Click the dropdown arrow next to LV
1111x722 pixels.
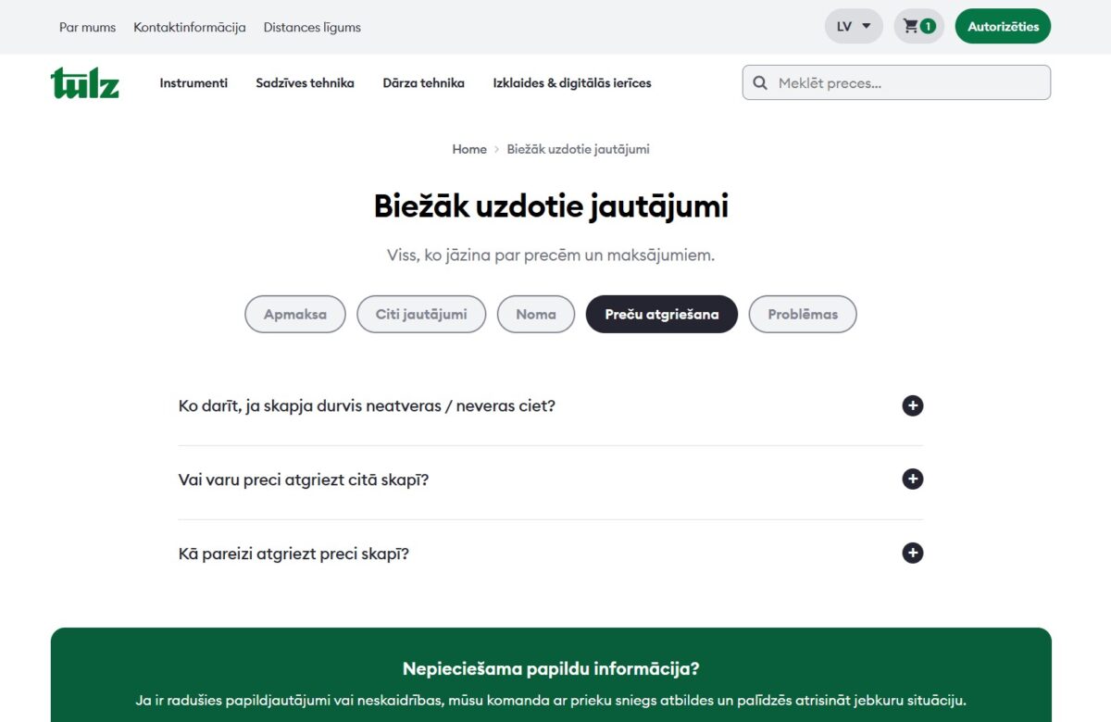pyautogui.click(x=865, y=26)
